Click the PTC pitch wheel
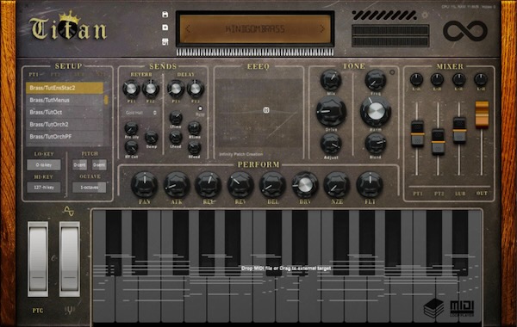The width and height of the screenshot is (517, 327). (x=38, y=259)
